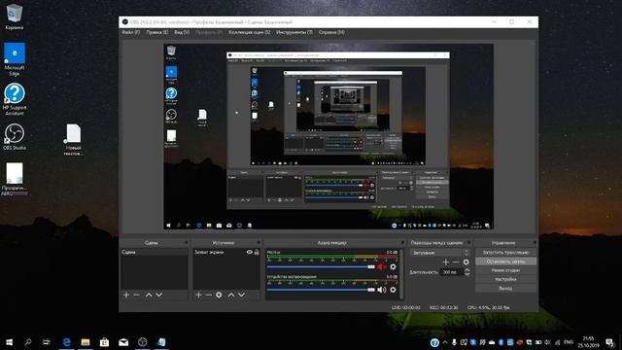Open the Mail app from the taskbar
The width and height of the screenshot is (622, 350).
click(x=123, y=342)
